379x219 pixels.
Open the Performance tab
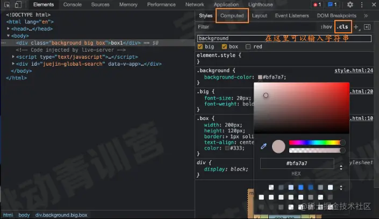click(161, 5)
